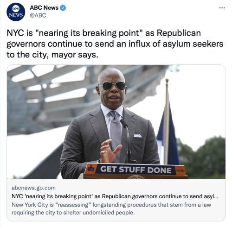Click the ABC News display name
Image resolution: width=232 pixels, height=227 pixels.
coord(44,8)
